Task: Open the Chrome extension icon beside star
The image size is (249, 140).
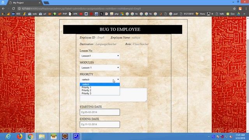Action: point(240,9)
